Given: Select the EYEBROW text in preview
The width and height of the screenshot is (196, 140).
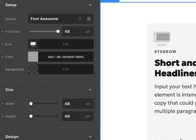Looking at the screenshot, I should click(165, 52).
